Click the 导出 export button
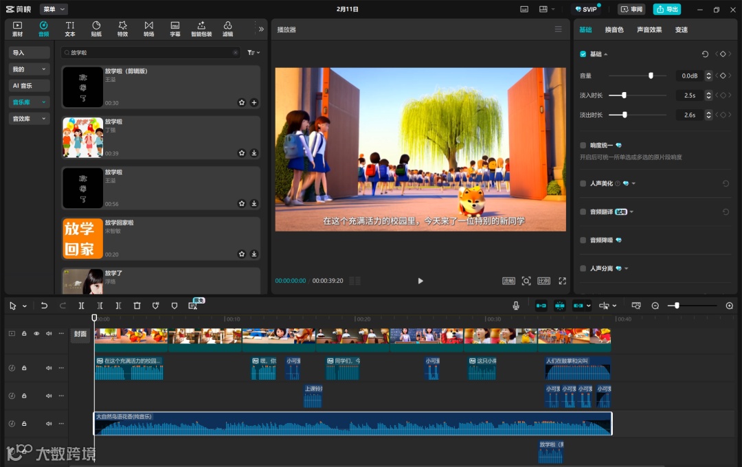This screenshot has height=467, width=742. click(x=667, y=9)
